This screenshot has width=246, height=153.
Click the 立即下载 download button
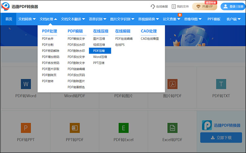221,138
